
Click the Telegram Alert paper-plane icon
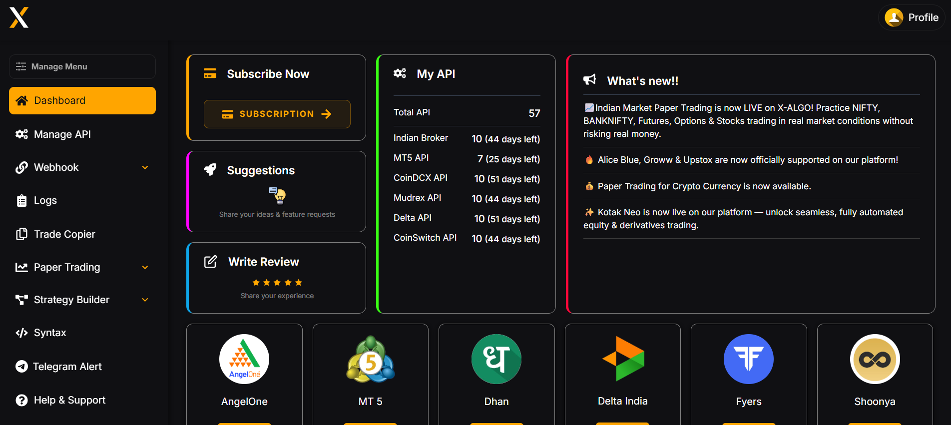click(21, 367)
